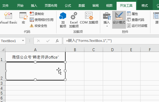Open COM 加载项 dialog

tap(89, 18)
